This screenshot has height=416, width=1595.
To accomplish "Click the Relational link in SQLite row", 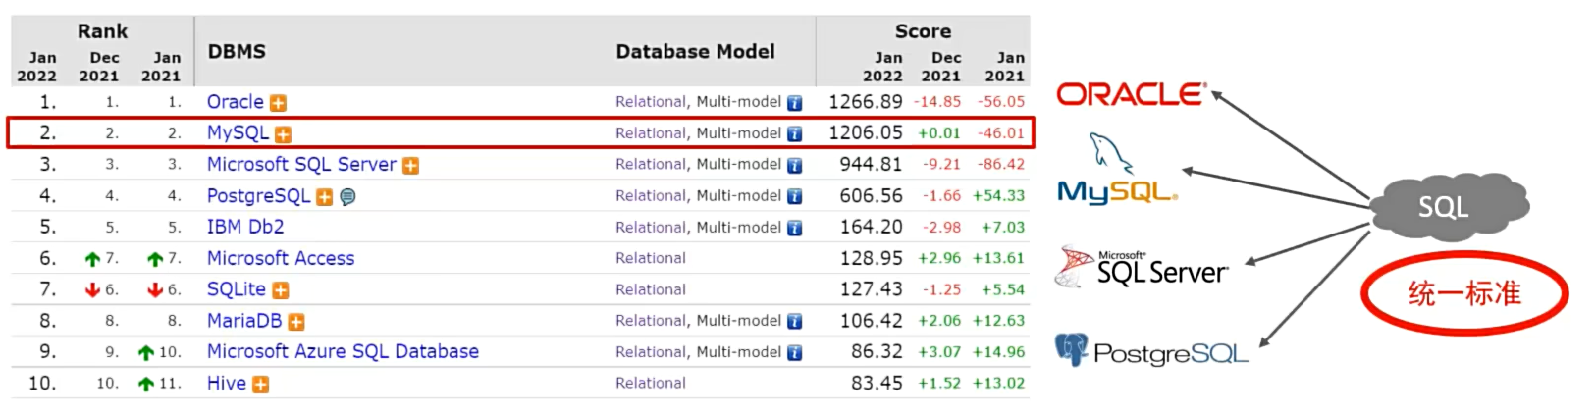I will 650,289.
